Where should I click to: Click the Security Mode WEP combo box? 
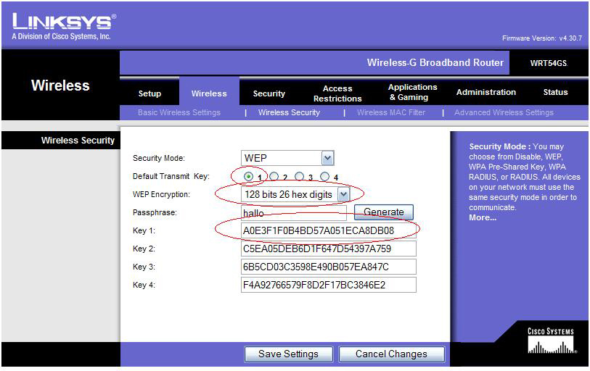(287, 158)
